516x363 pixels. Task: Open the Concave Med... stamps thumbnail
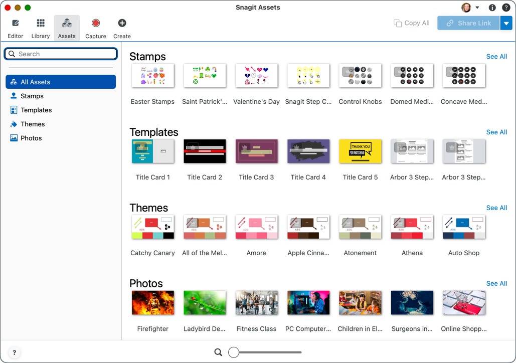(x=464, y=76)
